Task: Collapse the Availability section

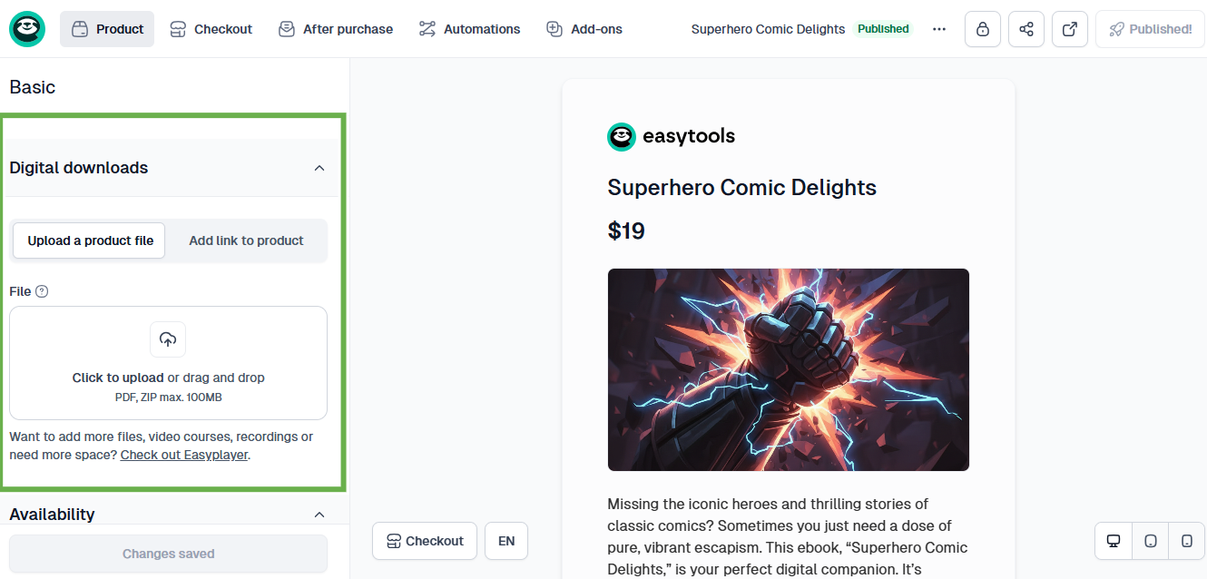Action: pyautogui.click(x=319, y=514)
